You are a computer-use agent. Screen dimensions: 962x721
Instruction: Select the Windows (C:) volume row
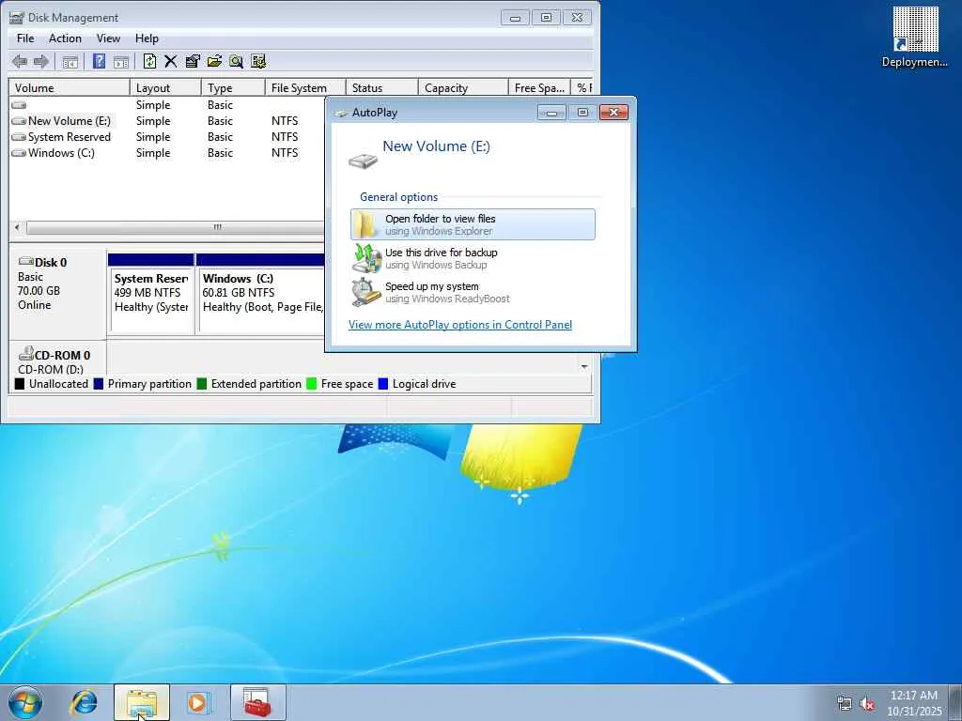tap(167, 153)
